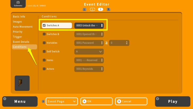Viewport: 193px width, 109px height.
Task: Click the plus icon on Play button
Action: point(157,99)
